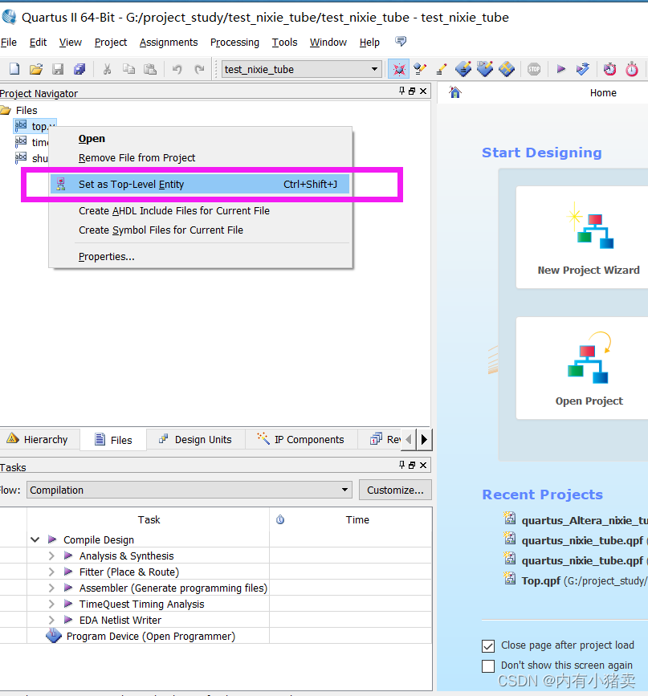This screenshot has height=696, width=648.
Task: Expand Analysis & Synthesis task
Action: [51, 556]
